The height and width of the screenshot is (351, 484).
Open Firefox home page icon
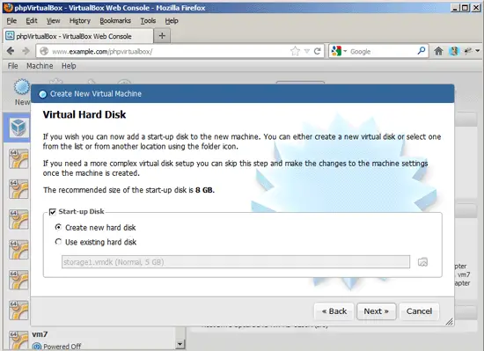(438, 51)
